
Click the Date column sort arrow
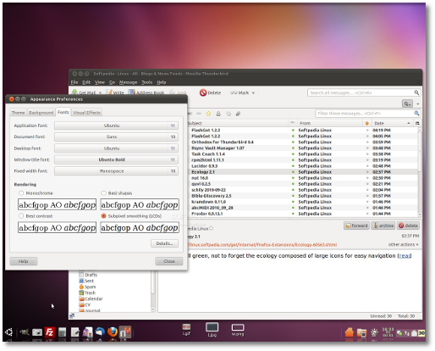[409, 123]
